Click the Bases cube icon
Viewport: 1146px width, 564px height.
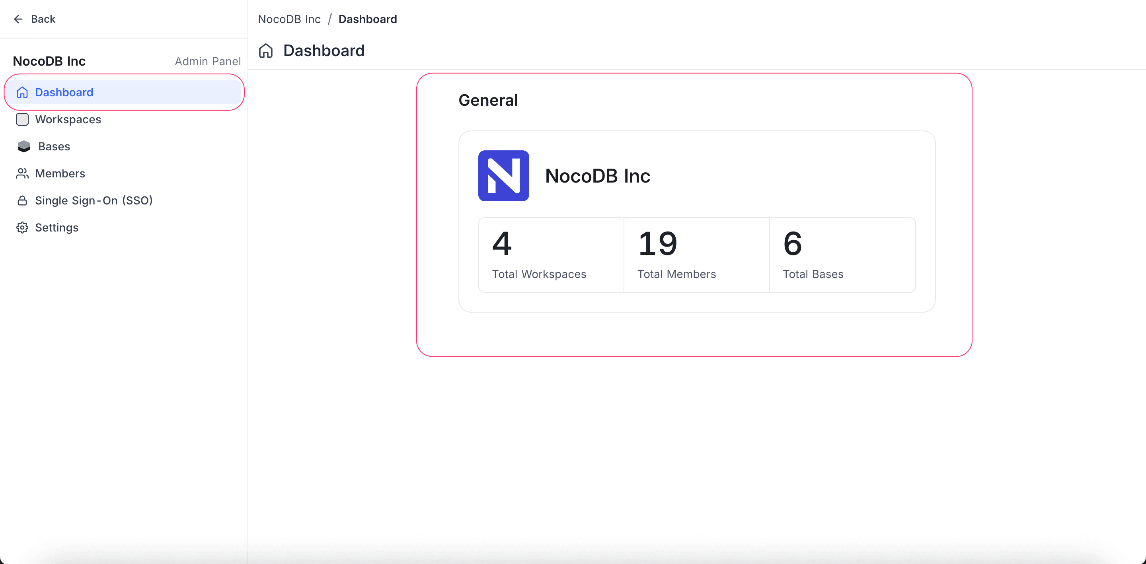[23, 146]
